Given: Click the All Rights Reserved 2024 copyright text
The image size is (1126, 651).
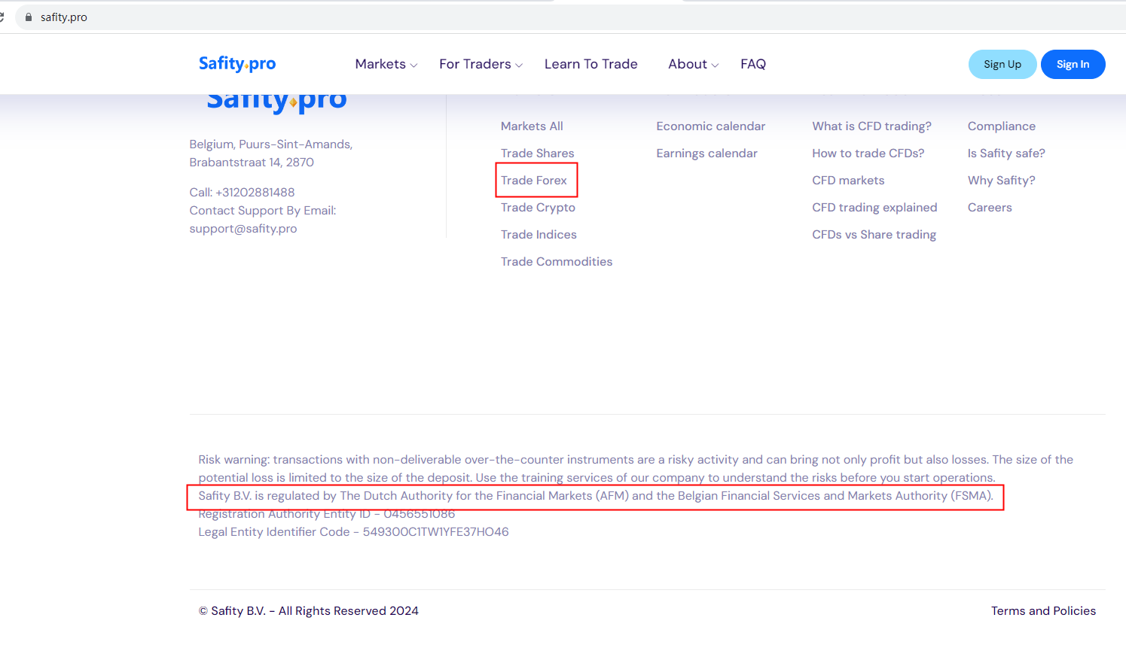Looking at the screenshot, I should tap(309, 611).
